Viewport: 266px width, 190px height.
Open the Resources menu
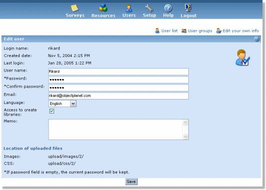click(103, 15)
